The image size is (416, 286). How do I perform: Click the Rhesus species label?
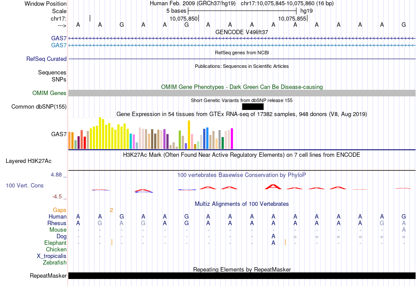point(57,223)
